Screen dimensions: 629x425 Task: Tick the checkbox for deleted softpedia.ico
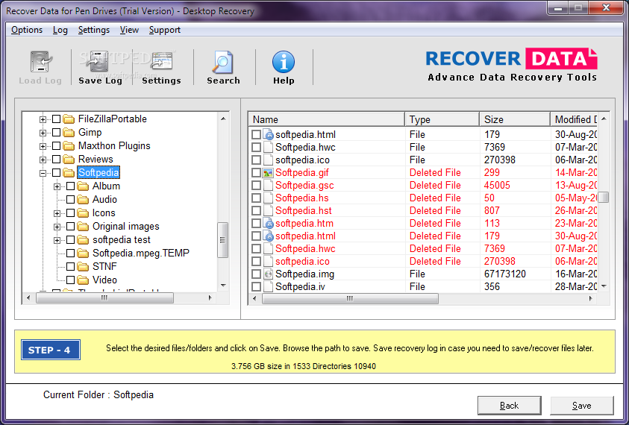256,262
